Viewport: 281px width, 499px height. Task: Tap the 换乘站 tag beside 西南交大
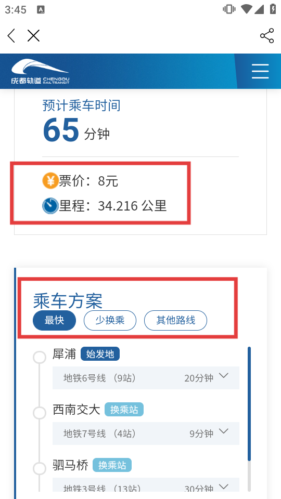124,410
